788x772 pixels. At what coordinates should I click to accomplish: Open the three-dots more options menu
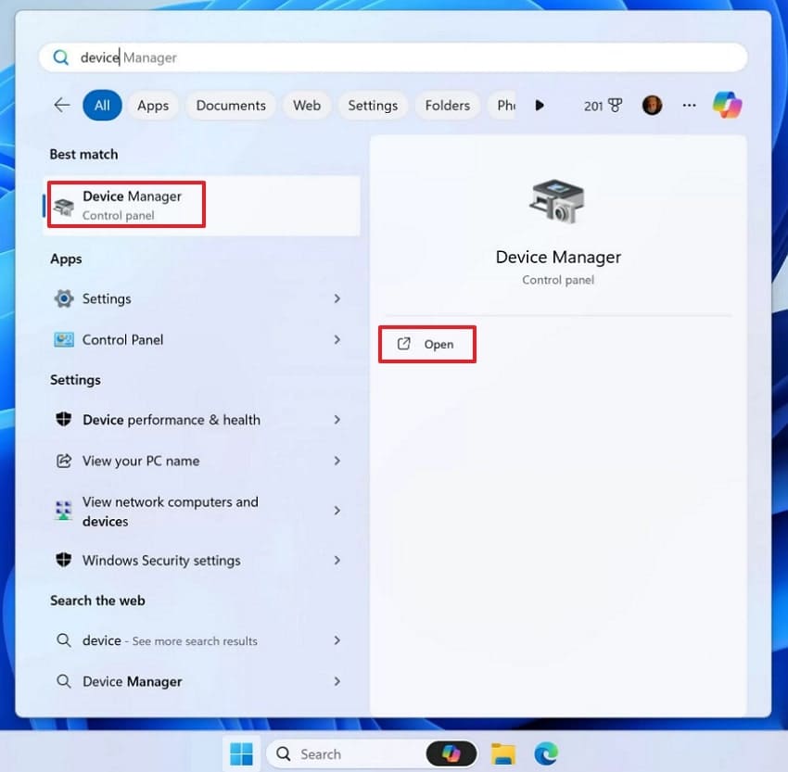(689, 105)
